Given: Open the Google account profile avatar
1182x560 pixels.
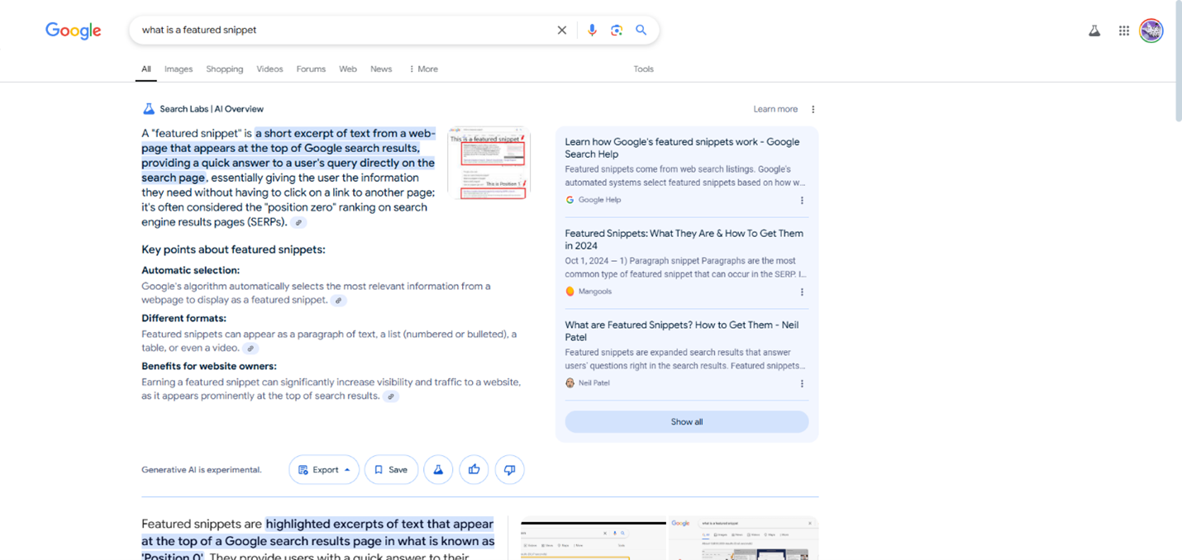Looking at the screenshot, I should [x=1151, y=31].
